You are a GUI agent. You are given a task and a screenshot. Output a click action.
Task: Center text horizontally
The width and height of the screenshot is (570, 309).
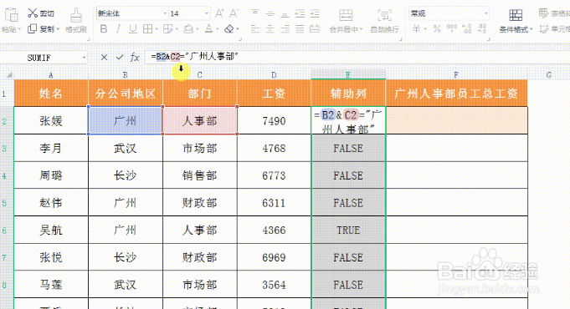coord(270,28)
